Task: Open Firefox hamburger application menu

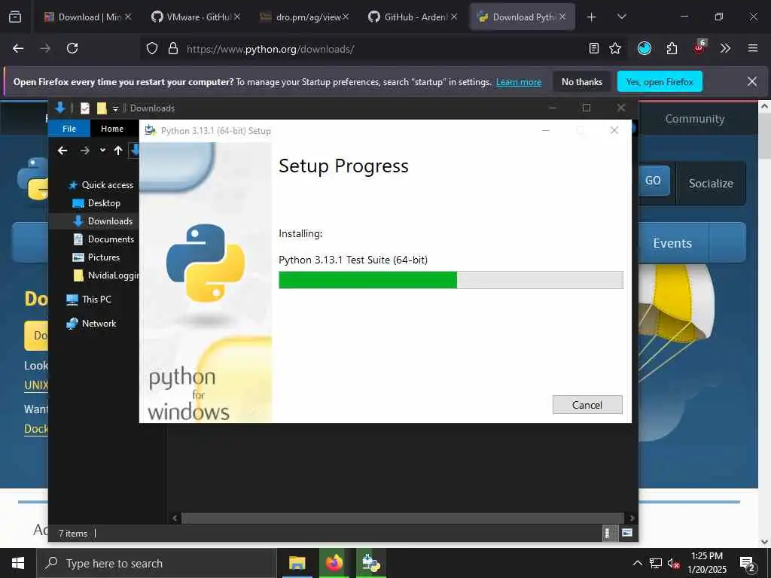Action: [753, 48]
